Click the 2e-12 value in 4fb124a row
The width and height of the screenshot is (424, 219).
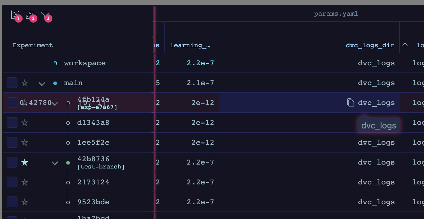(203, 103)
